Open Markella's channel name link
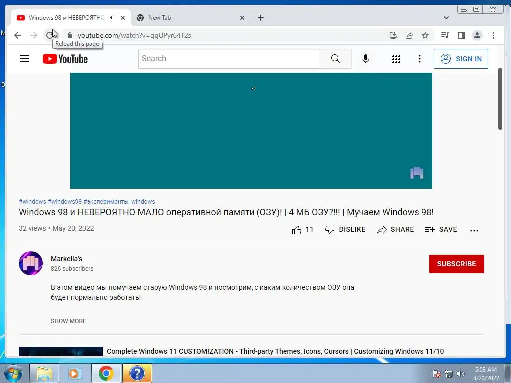 [66, 259]
